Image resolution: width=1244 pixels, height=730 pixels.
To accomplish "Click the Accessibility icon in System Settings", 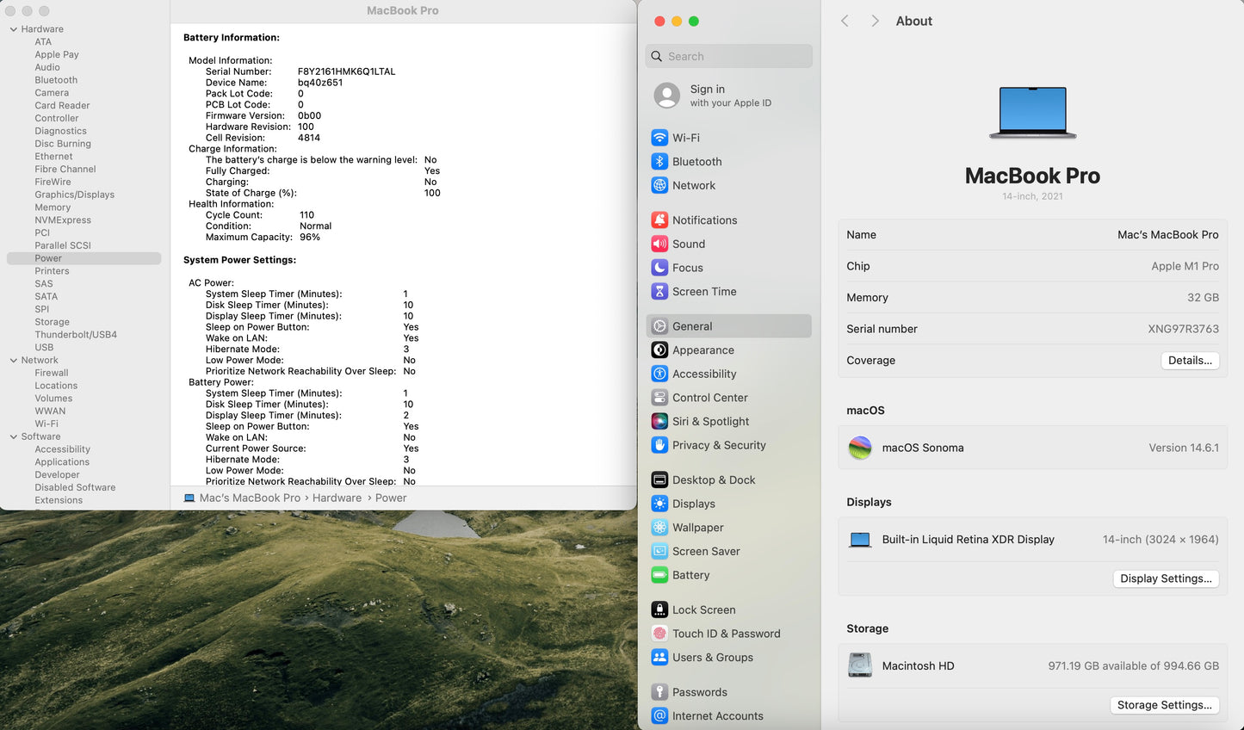I will 659,374.
